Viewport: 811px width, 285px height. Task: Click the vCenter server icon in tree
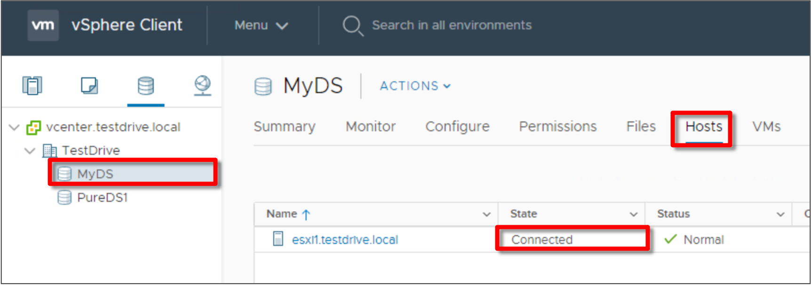click(33, 127)
